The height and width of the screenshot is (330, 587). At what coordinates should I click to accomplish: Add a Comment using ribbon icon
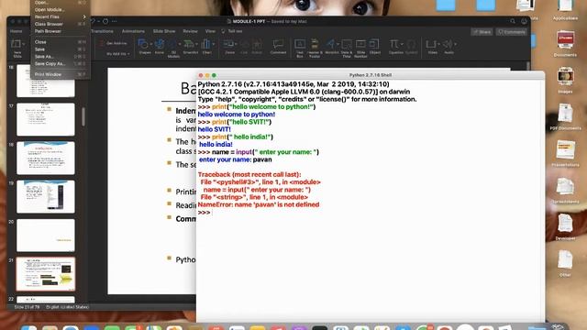click(x=278, y=44)
